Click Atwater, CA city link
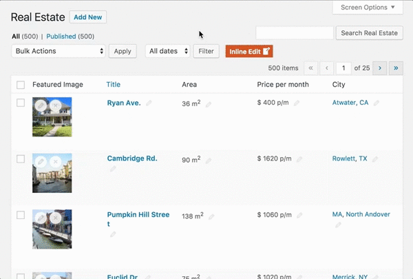This screenshot has width=413, height=279. (350, 103)
